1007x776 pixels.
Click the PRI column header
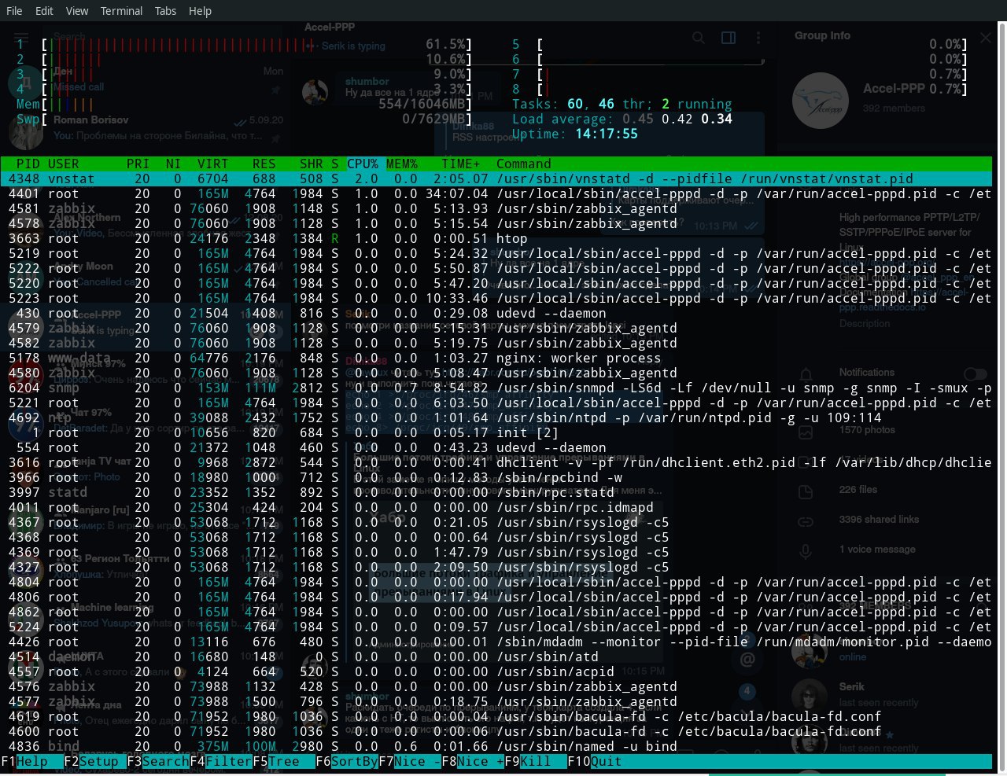point(138,164)
